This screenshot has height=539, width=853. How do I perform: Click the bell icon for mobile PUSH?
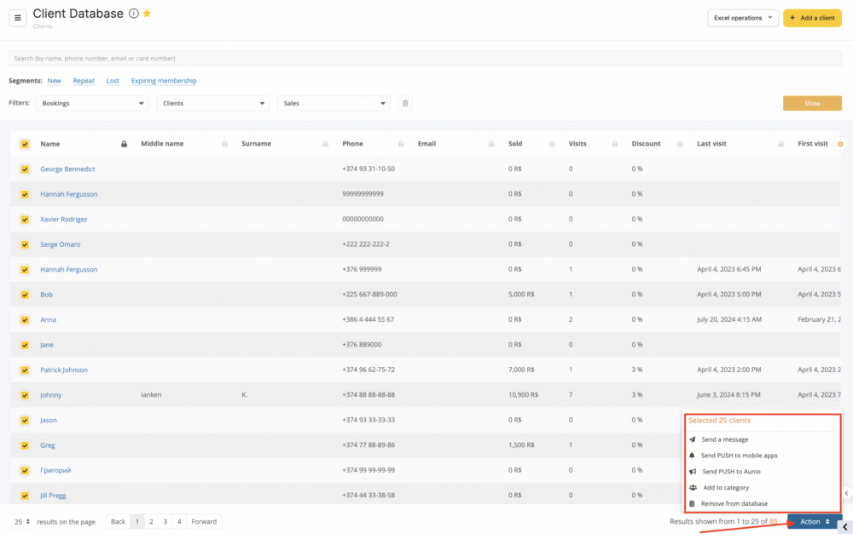click(692, 456)
